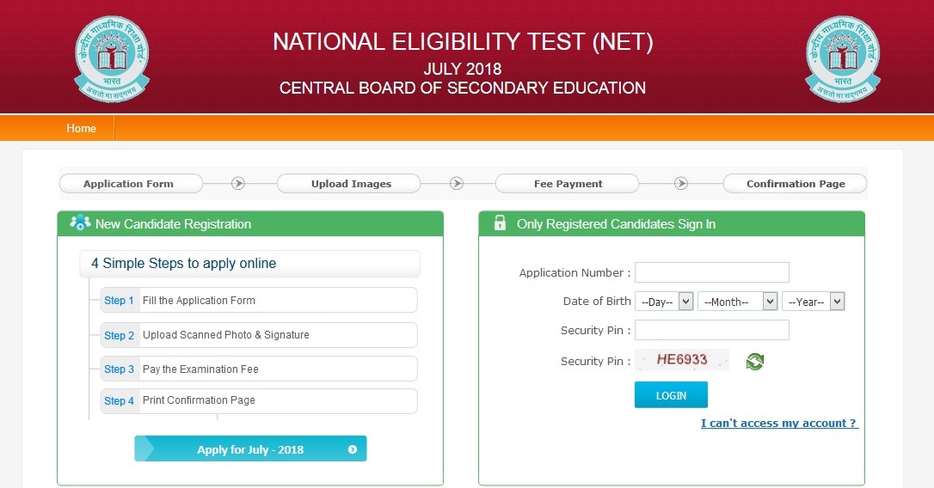Open I can't access my account link
Viewport: 934px width, 488px height.
[x=780, y=423]
